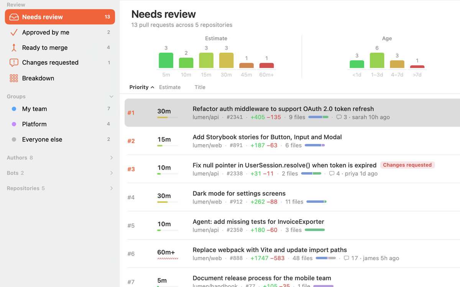The image size is (460, 287).
Task: Click the gray dot beside Everyone else
Action: (x=14, y=139)
